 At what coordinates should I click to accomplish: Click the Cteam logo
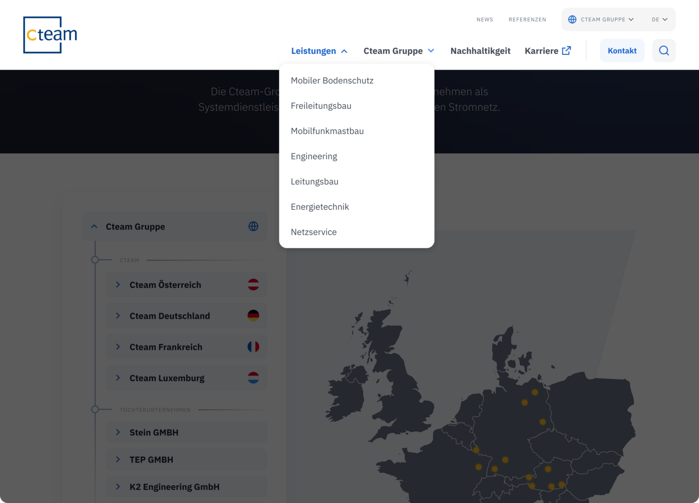[x=50, y=35]
